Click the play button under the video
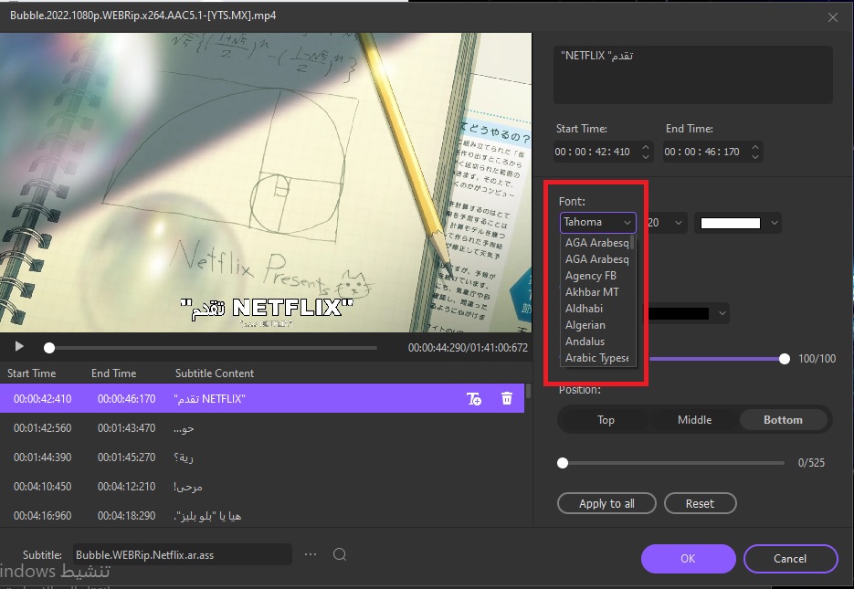This screenshot has height=589, width=854. coord(20,347)
